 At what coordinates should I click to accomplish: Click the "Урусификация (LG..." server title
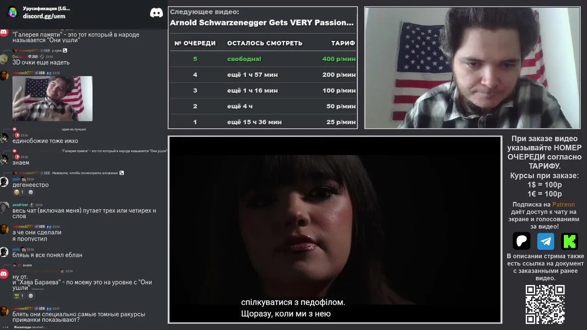point(46,9)
